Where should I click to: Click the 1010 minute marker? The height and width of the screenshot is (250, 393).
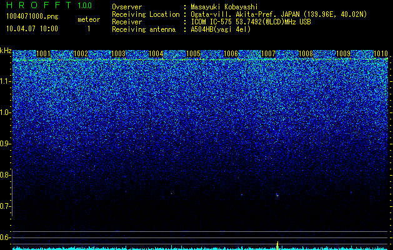(x=381, y=53)
